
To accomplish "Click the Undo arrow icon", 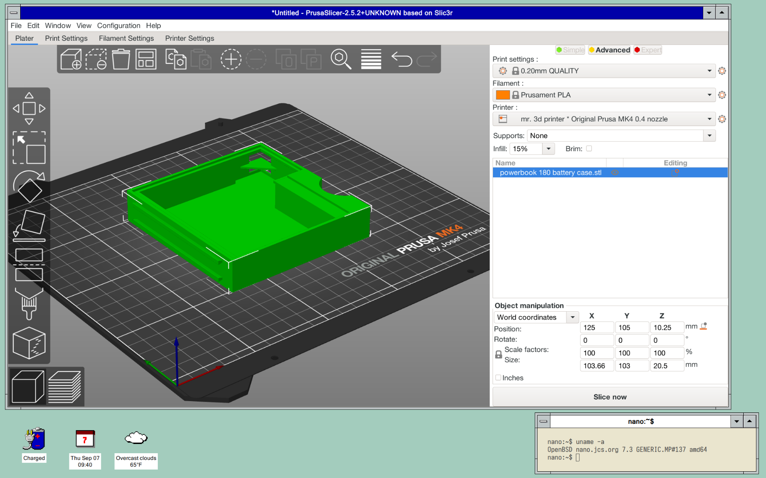I will [x=401, y=59].
